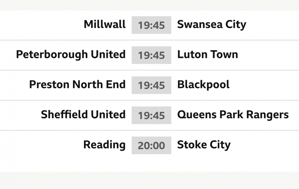This screenshot has width=299, height=189.
Task: Click the 20:00 kick-off time box
Action: point(151,145)
